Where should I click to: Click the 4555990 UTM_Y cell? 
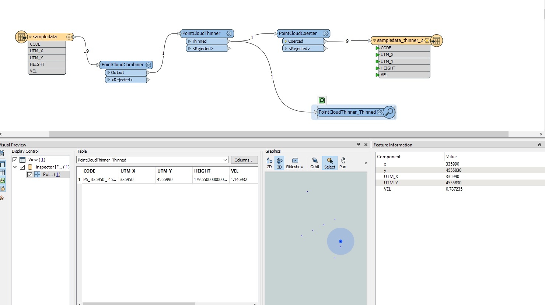click(174, 180)
